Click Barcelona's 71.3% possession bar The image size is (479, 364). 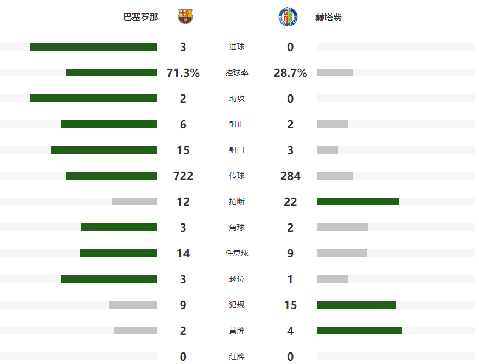[x=111, y=72]
